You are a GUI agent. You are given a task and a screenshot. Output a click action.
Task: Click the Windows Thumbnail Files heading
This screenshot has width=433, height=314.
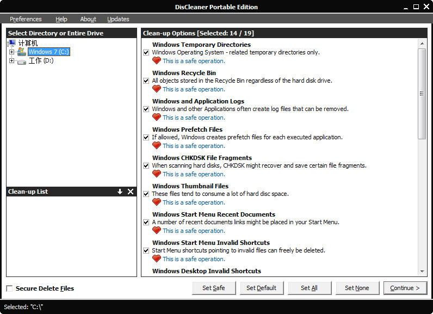(190, 186)
